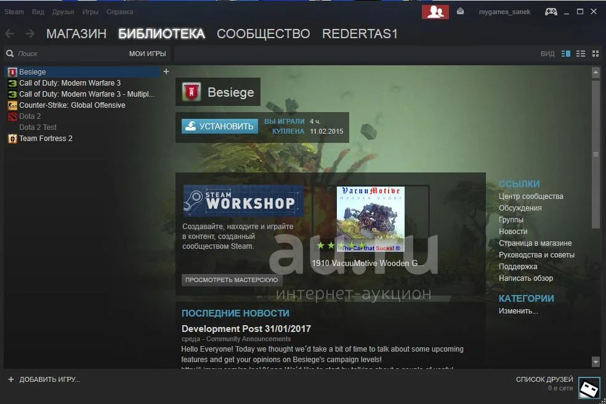Click the Team Fortress 2 icon
Screen dimensions: 606x404
[12, 139]
